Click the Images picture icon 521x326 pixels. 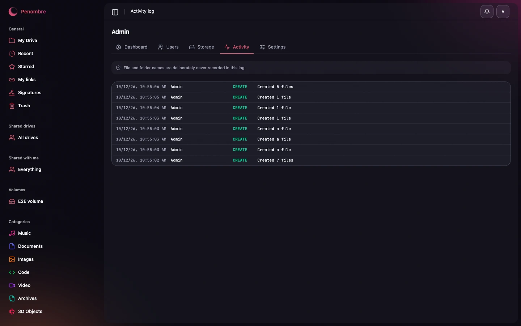[x=12, y=259]
